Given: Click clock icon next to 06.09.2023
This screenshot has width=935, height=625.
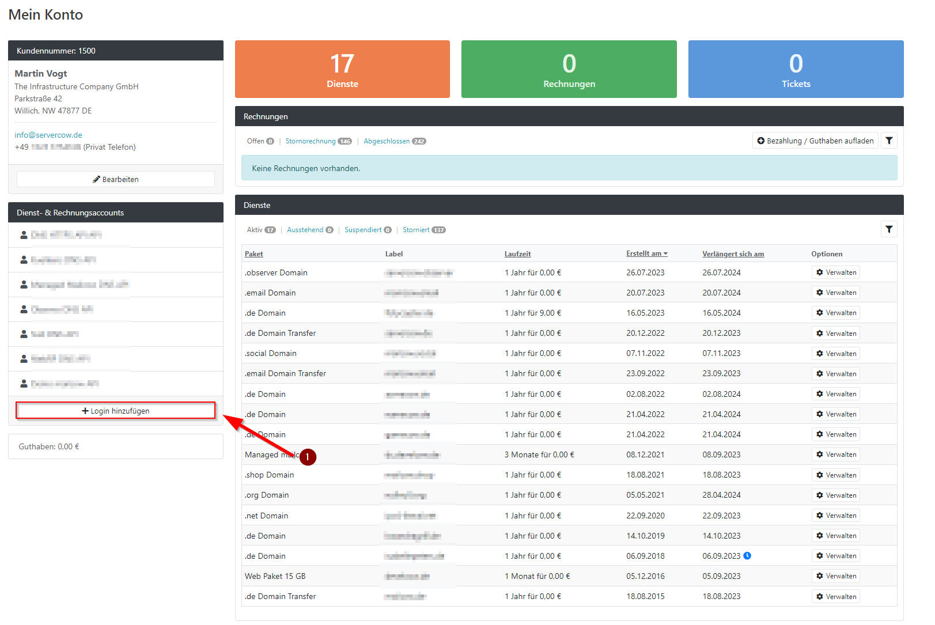Looking at the screenshot, I should click(x=747, y=556).
